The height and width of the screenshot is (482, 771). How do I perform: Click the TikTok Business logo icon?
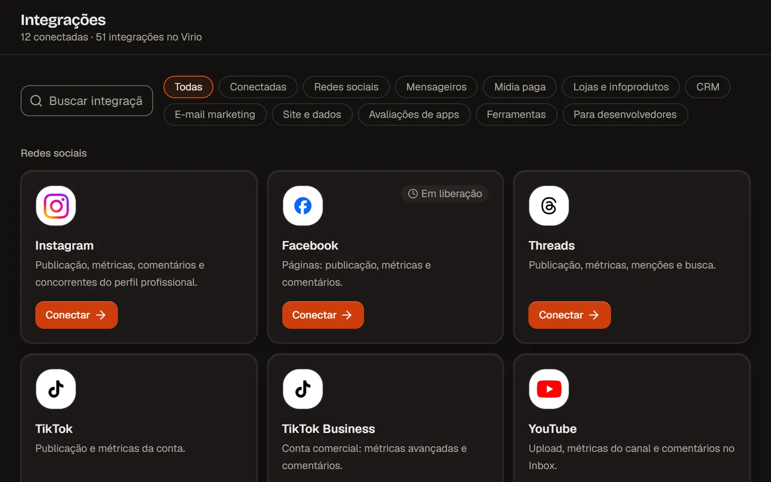tap(303, 389)
